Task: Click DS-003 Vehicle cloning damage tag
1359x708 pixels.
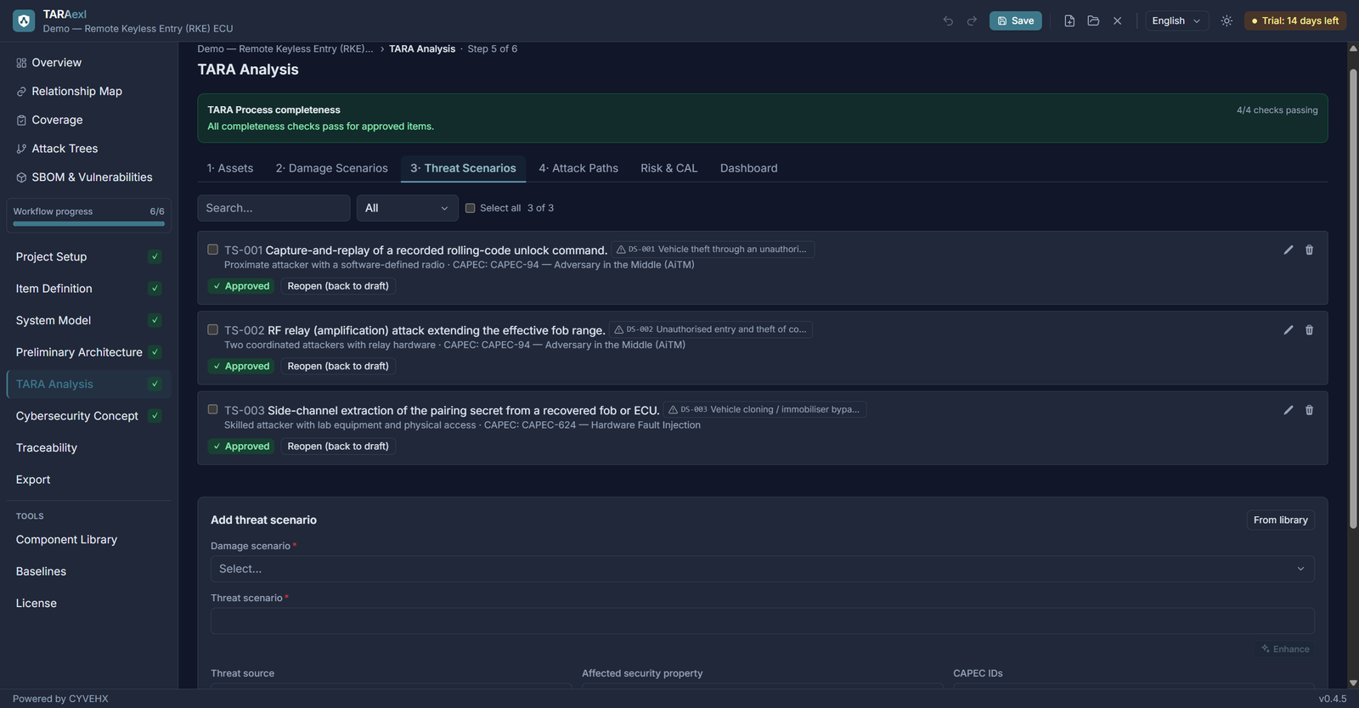Action: (x=764, y=409)
